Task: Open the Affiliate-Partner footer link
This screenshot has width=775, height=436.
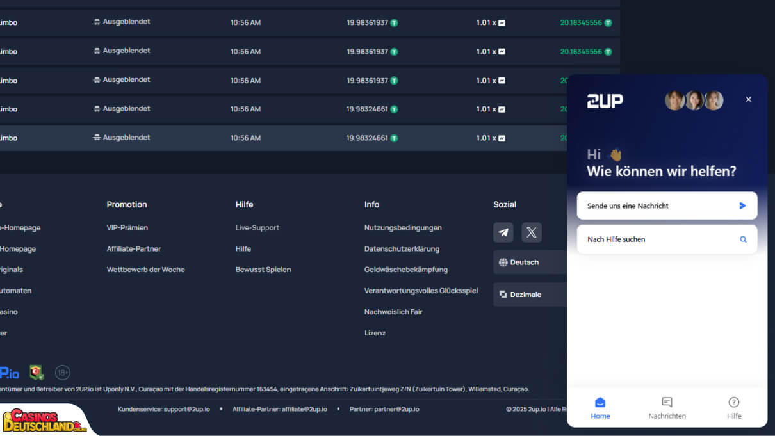Action: click(x=134, y=249)
